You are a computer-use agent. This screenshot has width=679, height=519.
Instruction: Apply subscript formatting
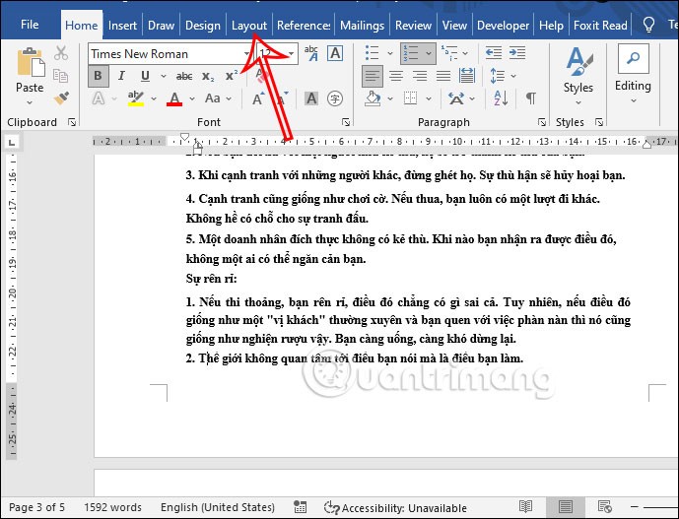(x=208, y=76)
